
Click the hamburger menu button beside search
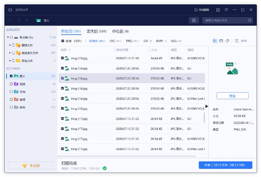click(x=194, y=21)
